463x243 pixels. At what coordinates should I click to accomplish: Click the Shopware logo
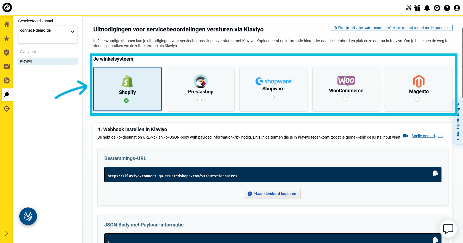click(x=273, y=81)
